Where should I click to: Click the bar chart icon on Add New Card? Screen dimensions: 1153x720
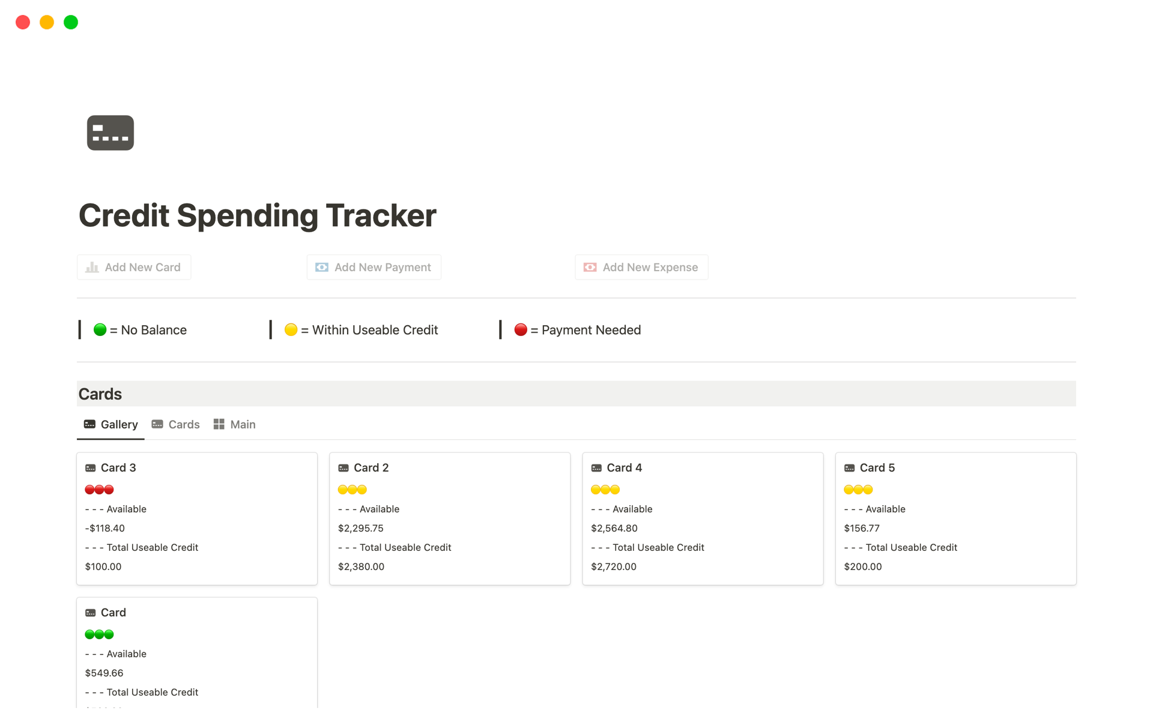[92, 267]
